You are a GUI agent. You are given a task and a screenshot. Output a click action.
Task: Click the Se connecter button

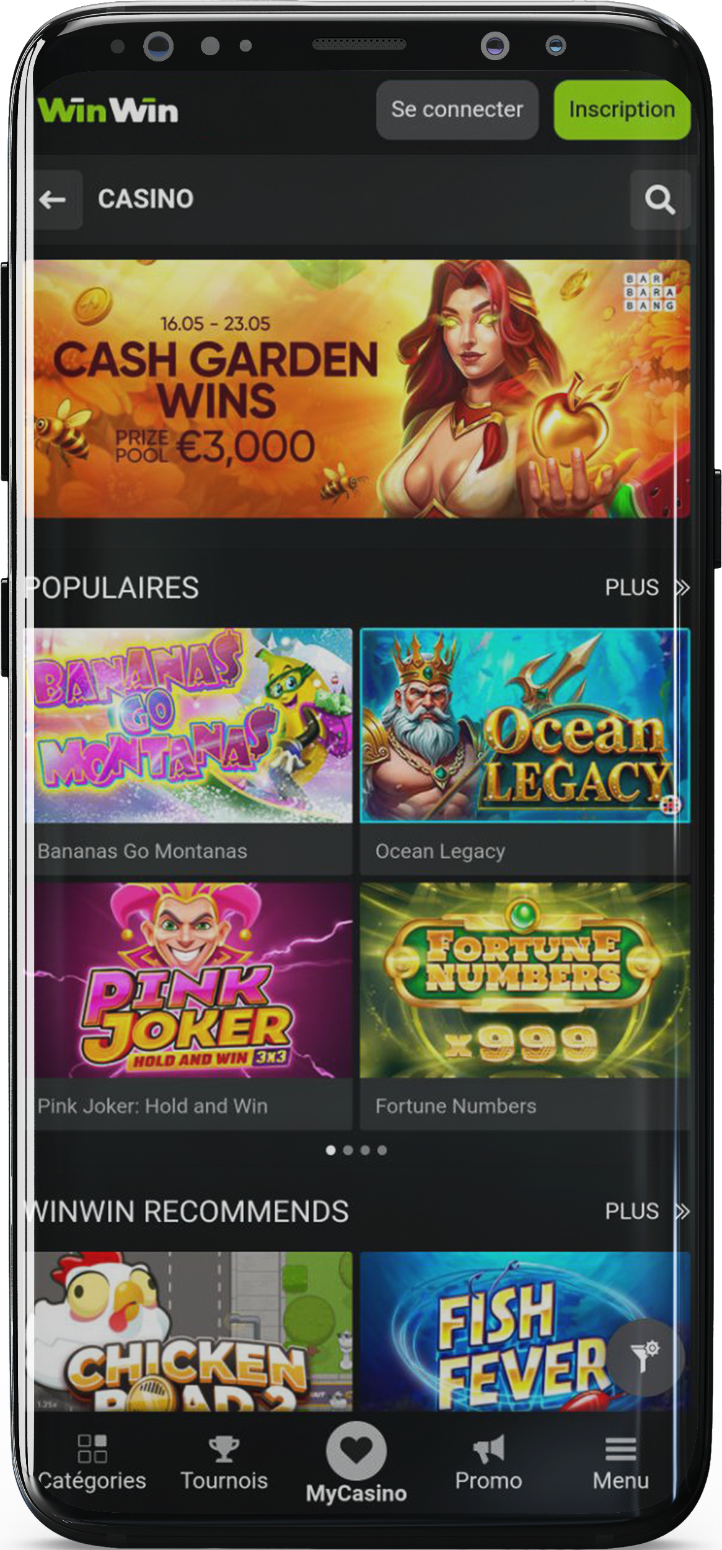(457, 110)
